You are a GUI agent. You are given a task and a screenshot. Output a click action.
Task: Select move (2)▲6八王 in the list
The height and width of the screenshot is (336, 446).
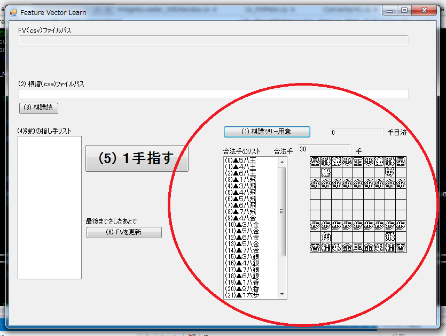[x=240, y=173]
